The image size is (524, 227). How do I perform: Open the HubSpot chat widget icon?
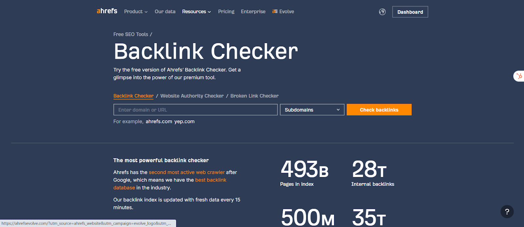click(519, 76)
